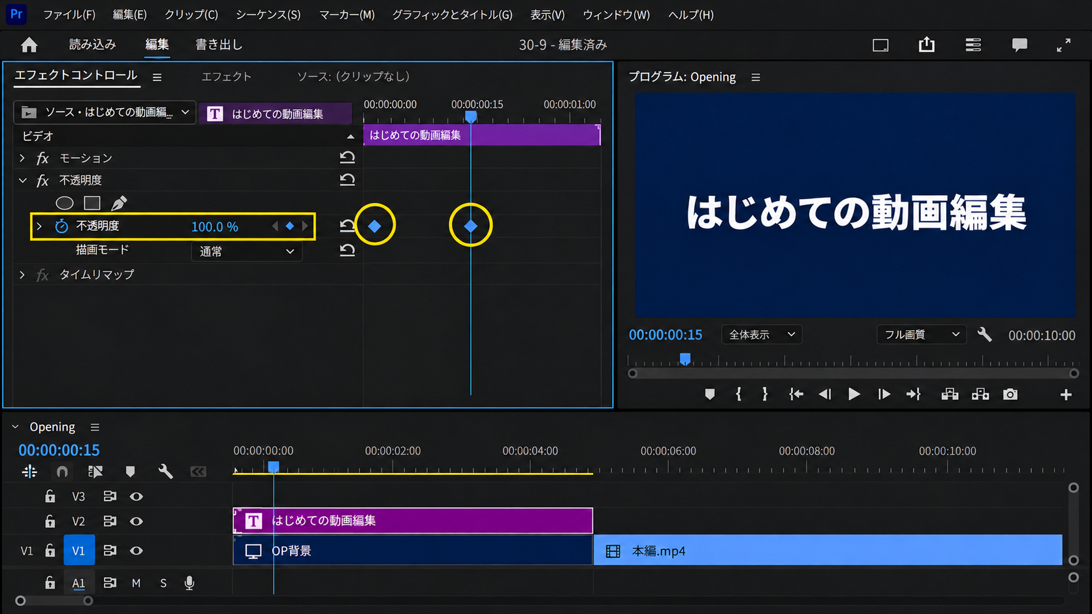
Task: Select the free draw bezier pen mask
Action: pyautogui.click(x=119, y=203)
